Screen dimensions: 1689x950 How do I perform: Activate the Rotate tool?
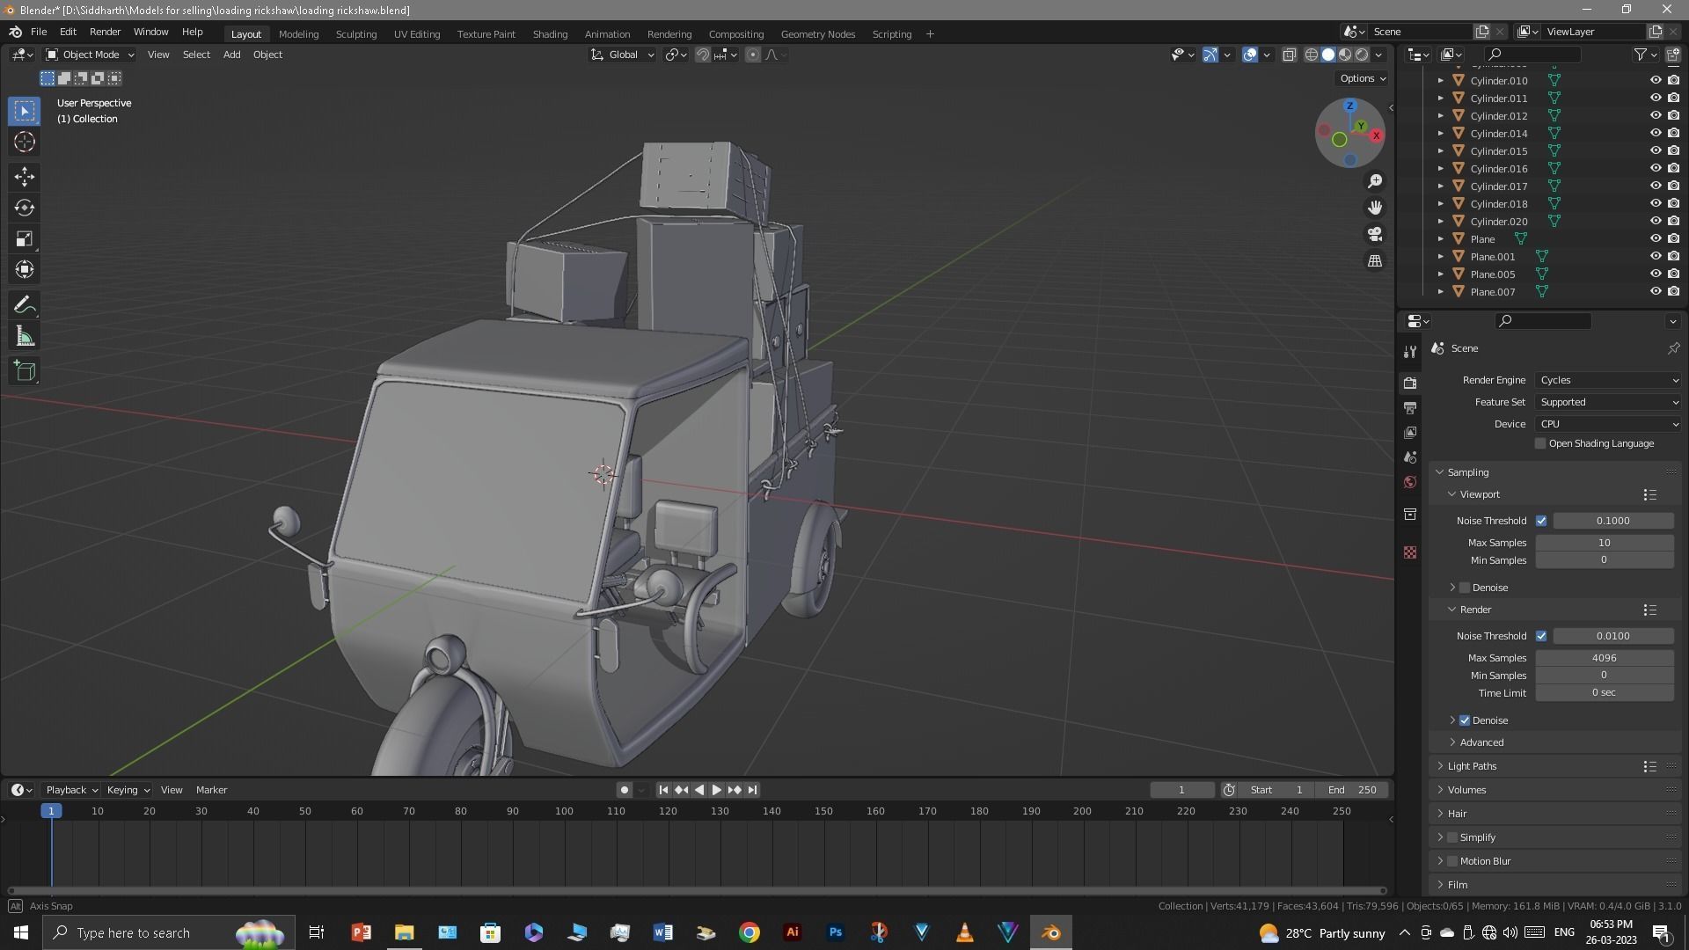click(25, 208)
